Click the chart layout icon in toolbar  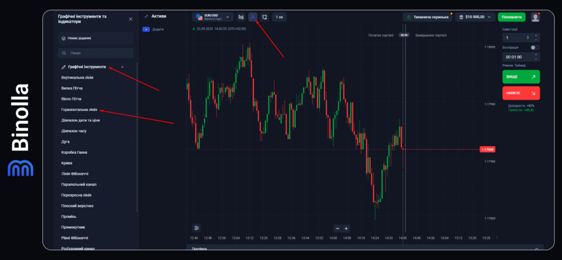pos(265,17)
